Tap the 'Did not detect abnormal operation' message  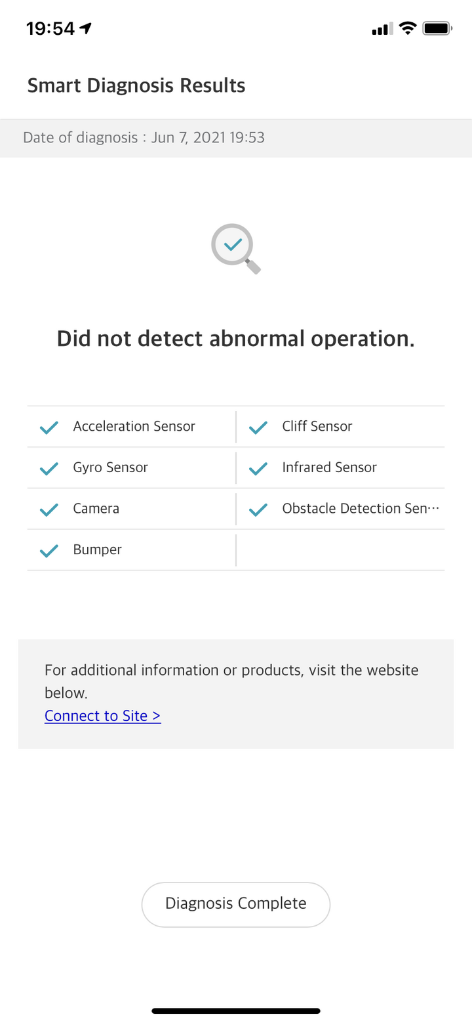236,339
